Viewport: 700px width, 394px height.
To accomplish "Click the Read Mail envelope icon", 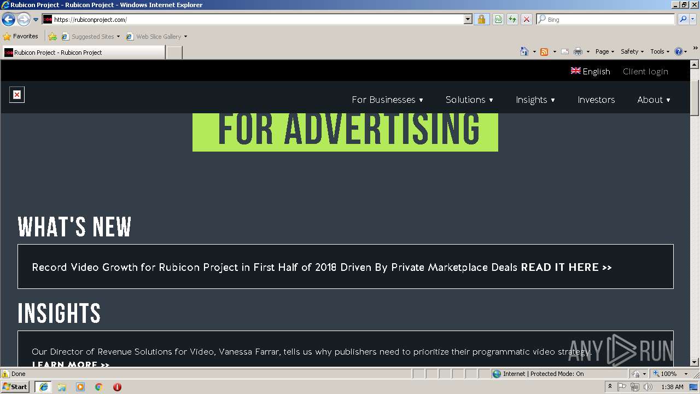I will point(565,51).
